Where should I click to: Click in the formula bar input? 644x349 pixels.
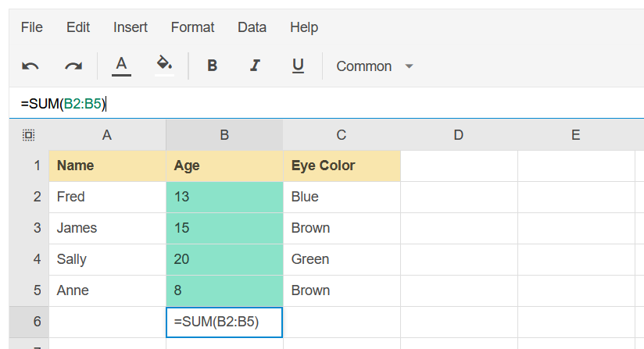(313, 104)
